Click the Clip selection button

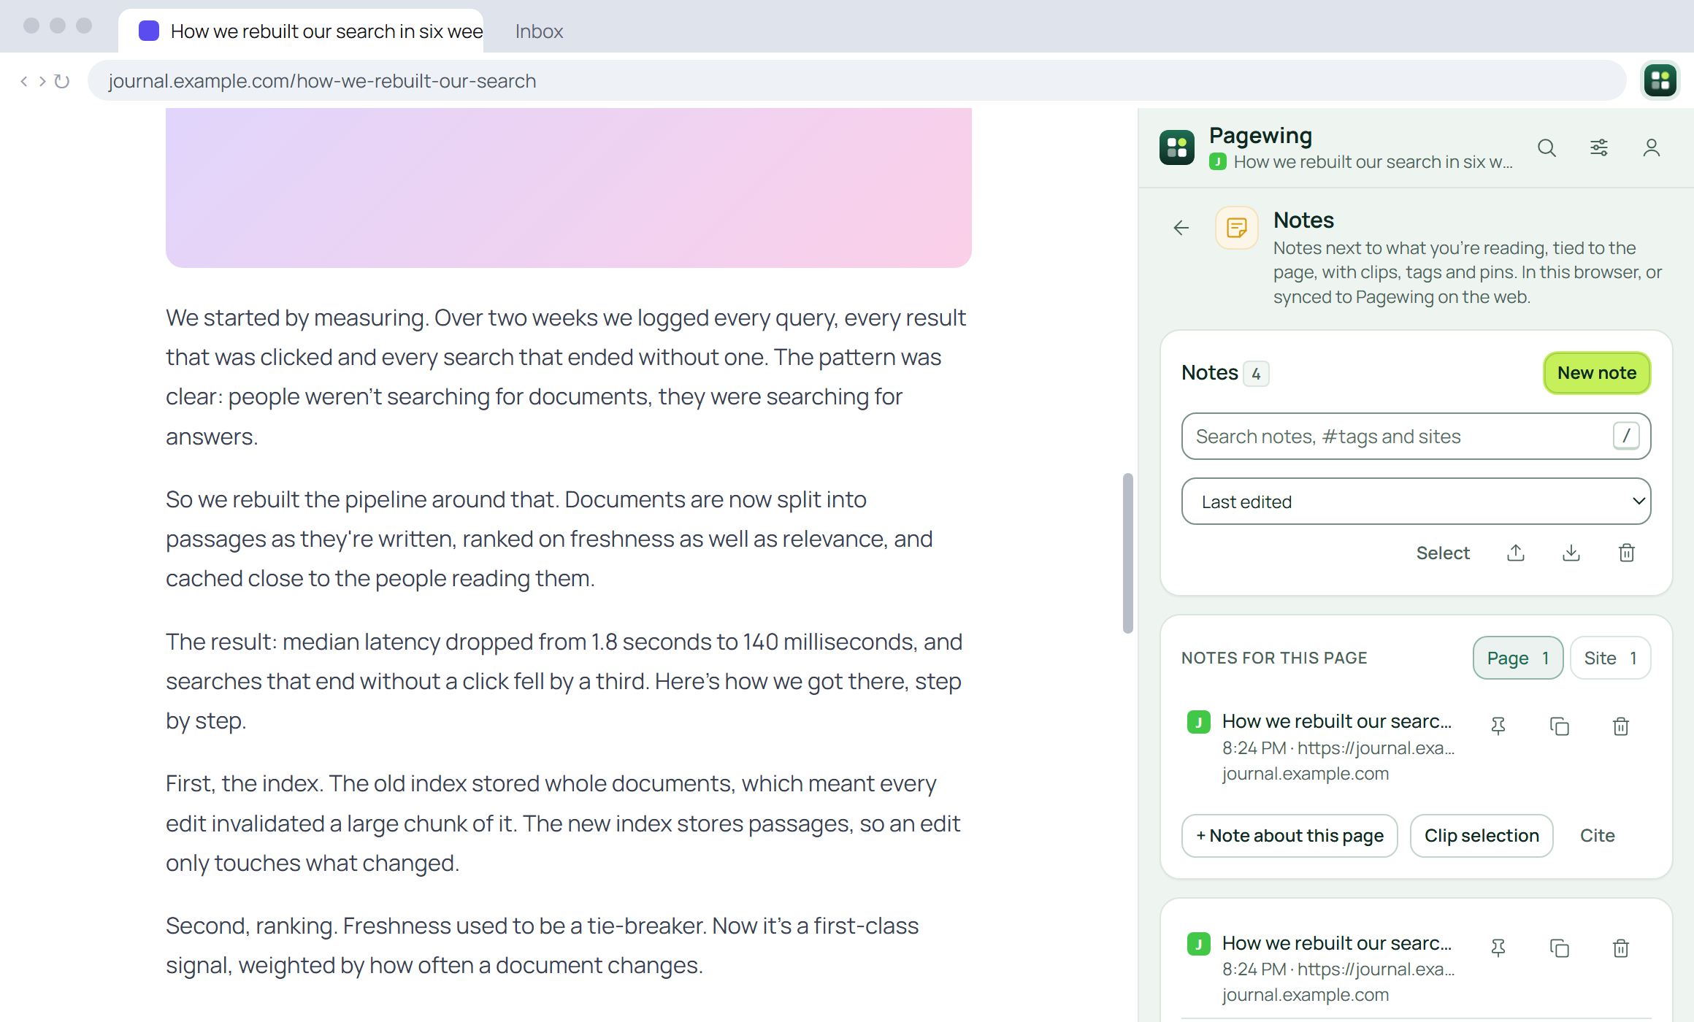pyautogui.click(x=1482, y=835)
